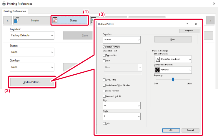The image size is (218, 137).
Task: Toggle the Italic checkbox
Action: pos(104,123)
